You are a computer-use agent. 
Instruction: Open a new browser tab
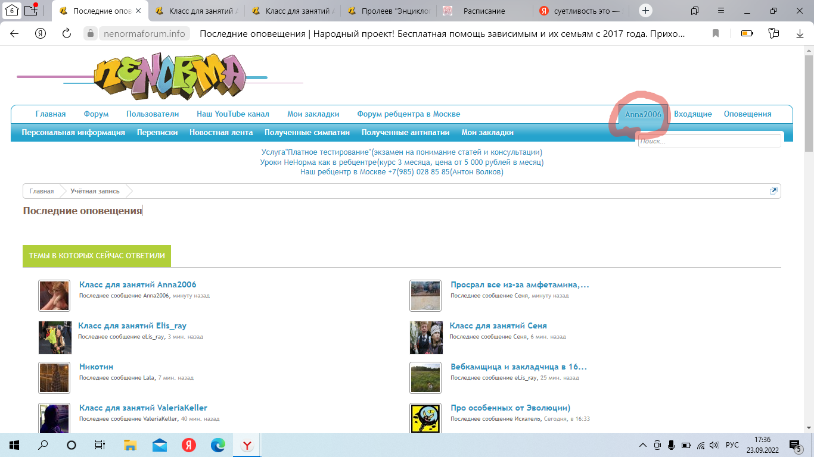[645, 11]
